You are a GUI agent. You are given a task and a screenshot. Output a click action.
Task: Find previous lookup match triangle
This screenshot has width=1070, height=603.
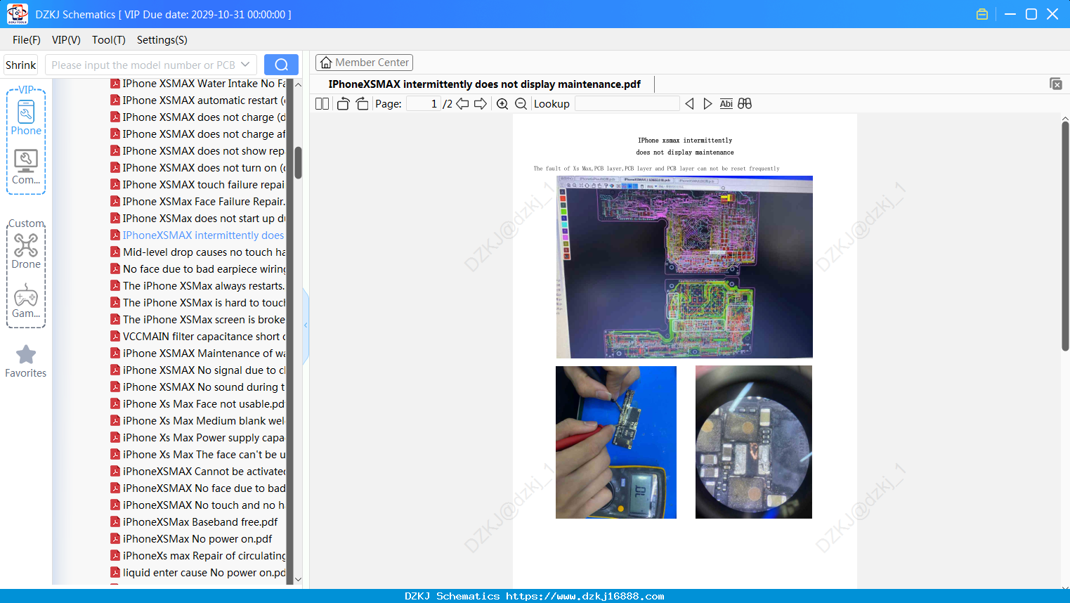point(689,104)
